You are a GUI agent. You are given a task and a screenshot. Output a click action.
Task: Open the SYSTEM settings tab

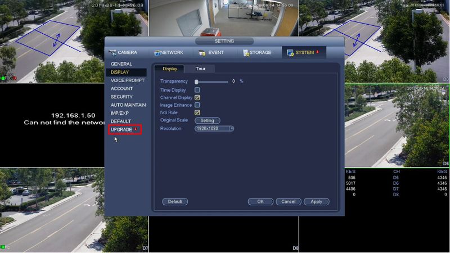(x=304, y=52)
